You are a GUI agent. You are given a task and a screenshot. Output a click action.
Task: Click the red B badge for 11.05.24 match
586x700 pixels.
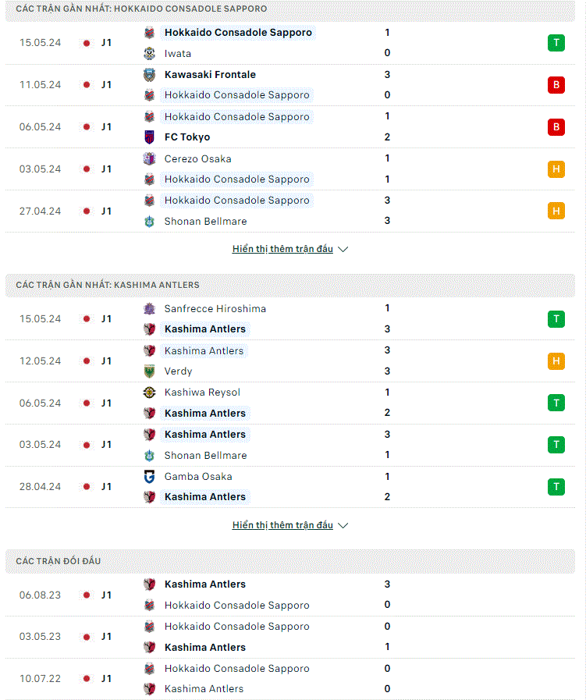pos(556,85)
